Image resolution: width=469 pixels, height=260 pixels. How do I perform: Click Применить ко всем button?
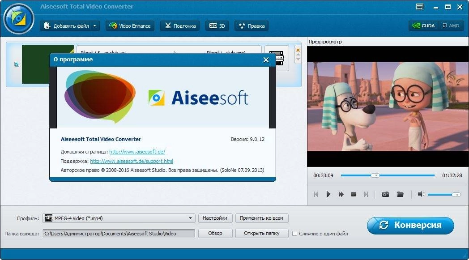click(x=261, y=218)
